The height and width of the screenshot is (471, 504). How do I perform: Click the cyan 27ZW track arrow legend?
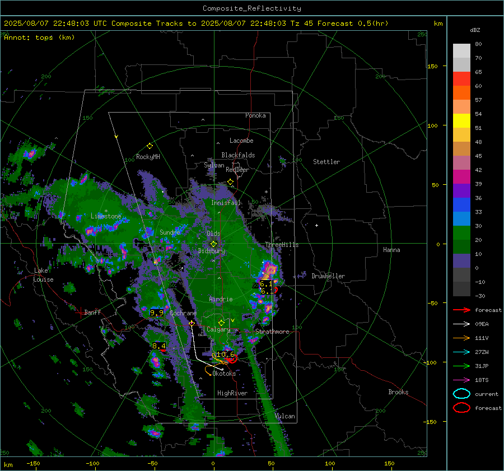461,352
